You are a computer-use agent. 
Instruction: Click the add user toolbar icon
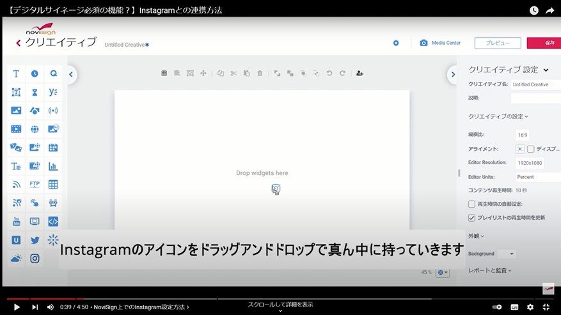[x=360, y=73]
